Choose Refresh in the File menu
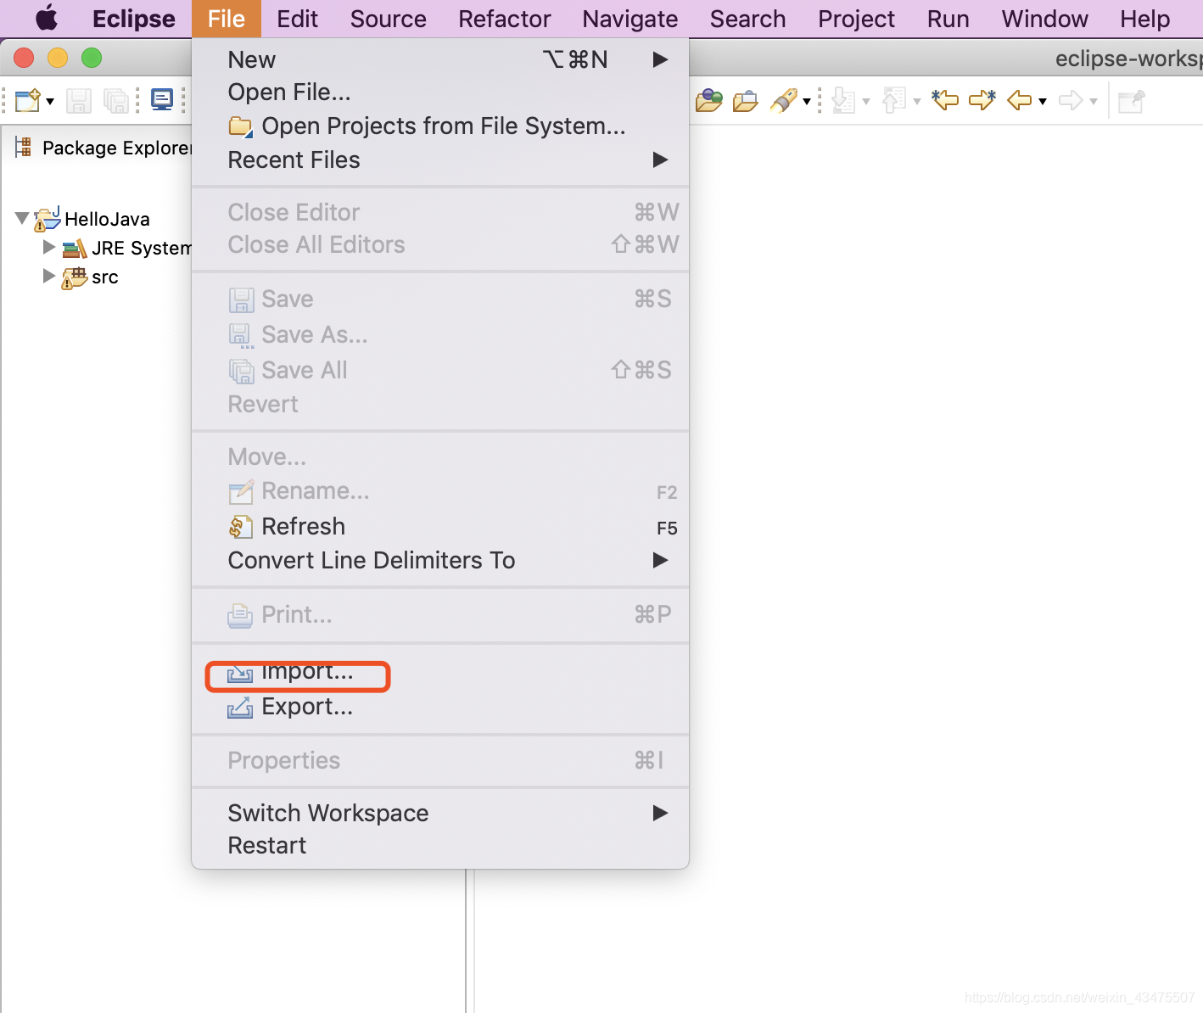Image resolution: width=1203 pixels, height=1013 pixels. (x=440, y=526)
